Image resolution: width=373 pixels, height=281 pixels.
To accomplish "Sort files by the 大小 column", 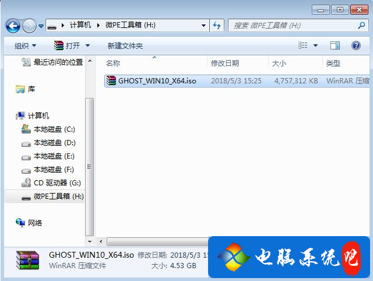I will point(279,64).
